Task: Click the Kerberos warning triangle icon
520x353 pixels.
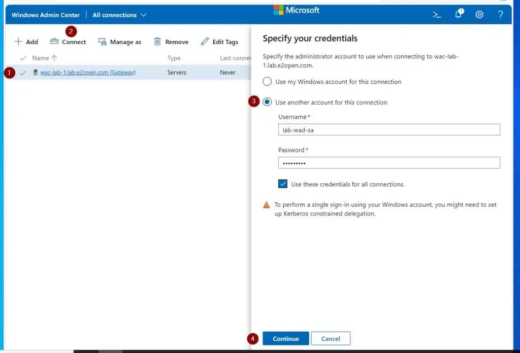Action: click(266, 205)
